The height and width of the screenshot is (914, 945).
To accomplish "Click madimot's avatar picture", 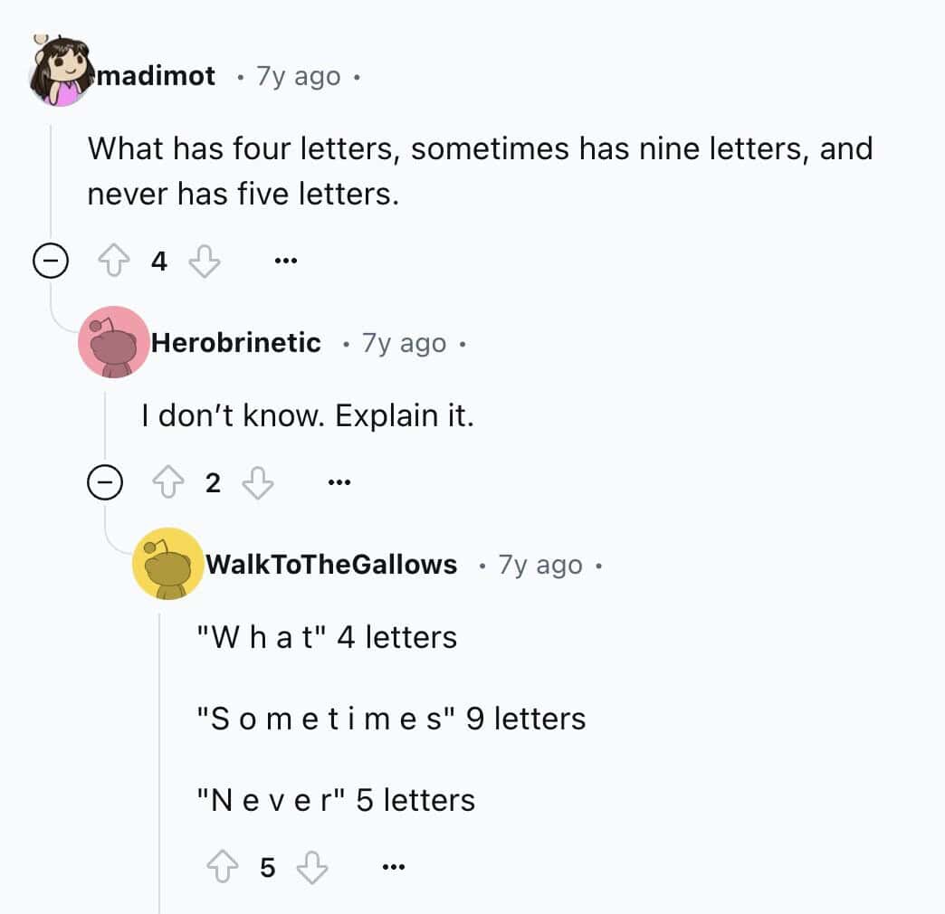I will [x=60, y=72].
